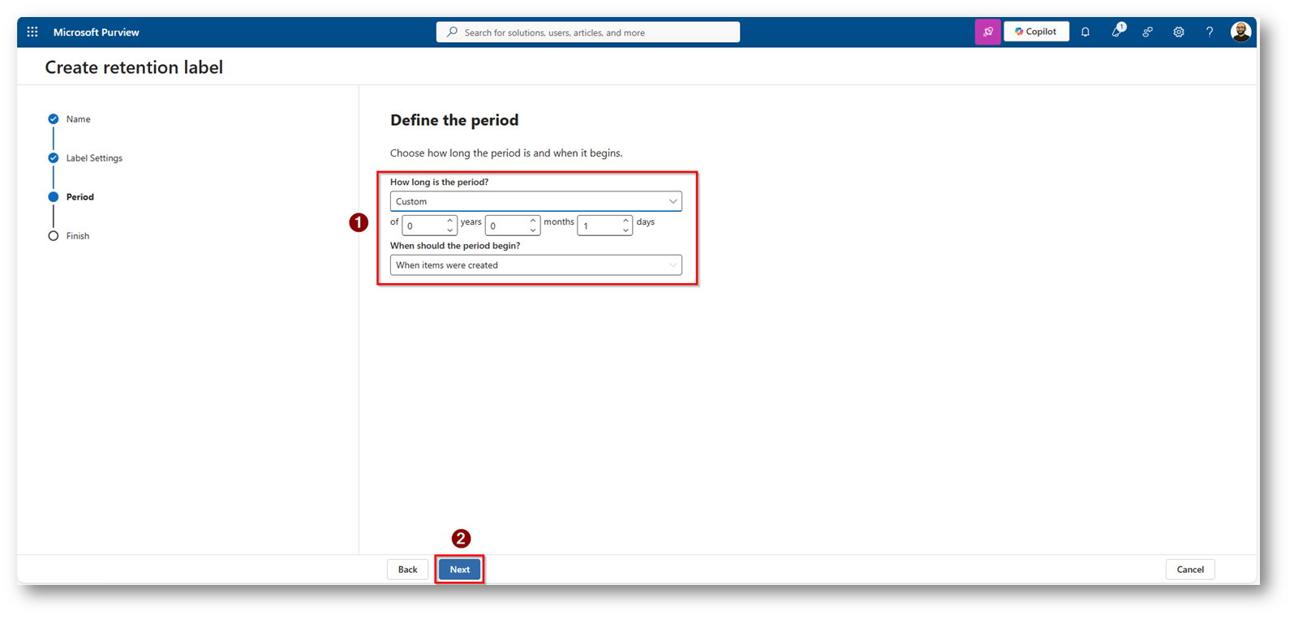The width and height of the screenshot is (1294, 619).
Task: Increase the years value with up arrow
Action: pyautogui.click(x=450, y=221)
